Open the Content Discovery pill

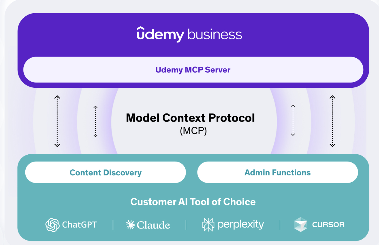click(x=106, y=172)
